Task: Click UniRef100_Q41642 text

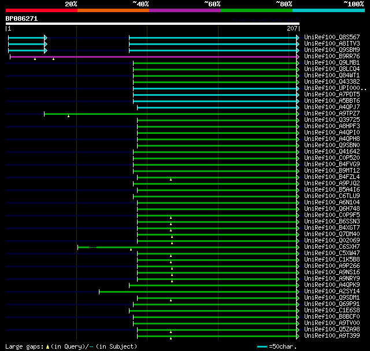Action: 332,152
